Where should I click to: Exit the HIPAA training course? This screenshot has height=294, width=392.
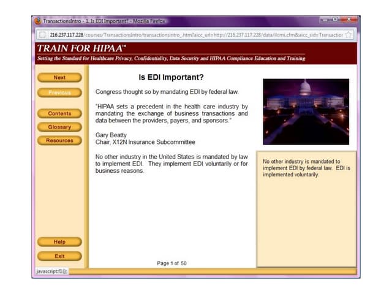click(x=59, y=256)
